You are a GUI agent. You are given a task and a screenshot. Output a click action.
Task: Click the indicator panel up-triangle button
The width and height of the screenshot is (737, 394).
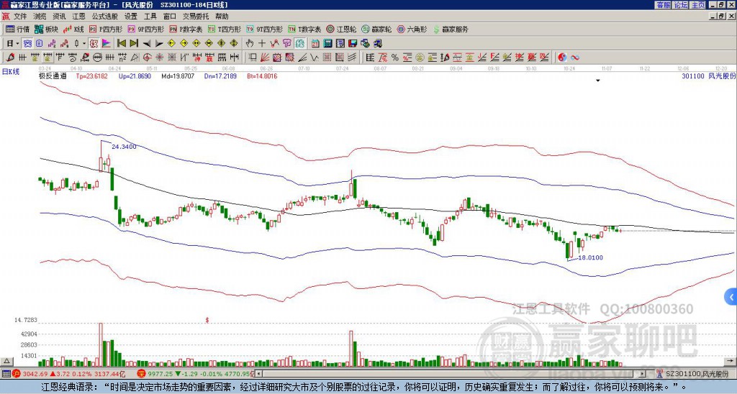6,361
